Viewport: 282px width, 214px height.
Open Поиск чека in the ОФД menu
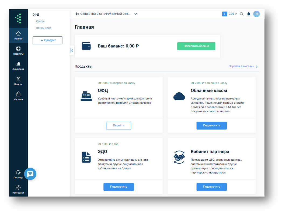coord(44,28)
